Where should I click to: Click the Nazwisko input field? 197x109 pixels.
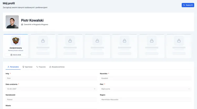(x=146, y=78)
